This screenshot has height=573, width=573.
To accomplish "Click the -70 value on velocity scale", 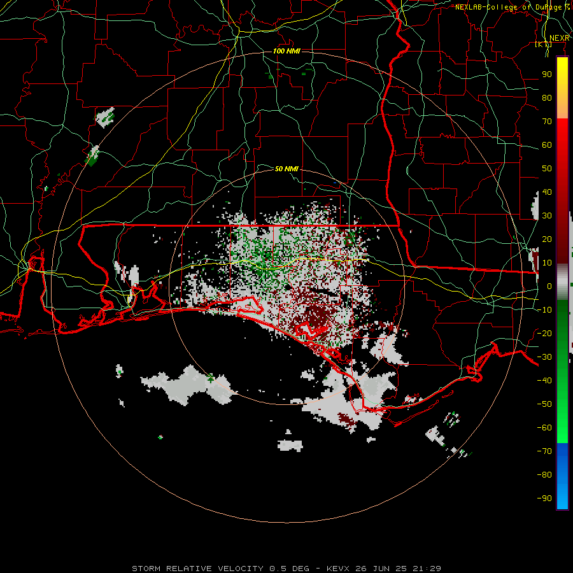I will click(x=544, y=451).
